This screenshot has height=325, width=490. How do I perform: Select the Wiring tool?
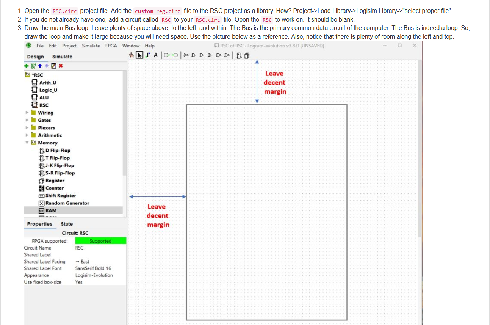[148, 55]
